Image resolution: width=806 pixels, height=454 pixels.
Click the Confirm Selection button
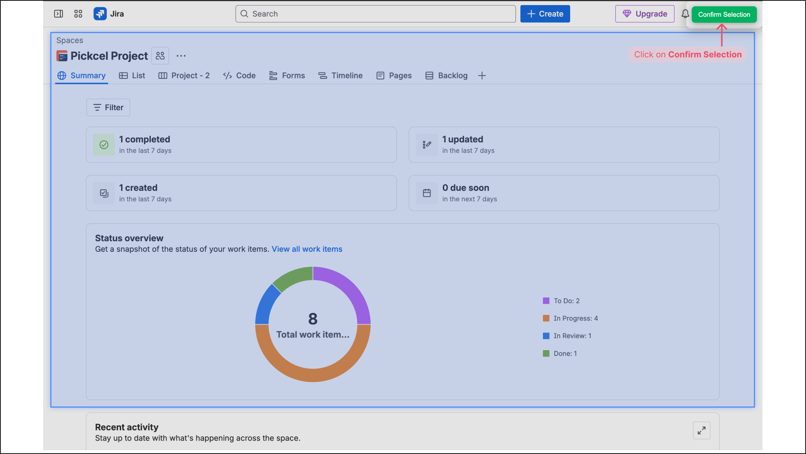[x=724, y=15]
